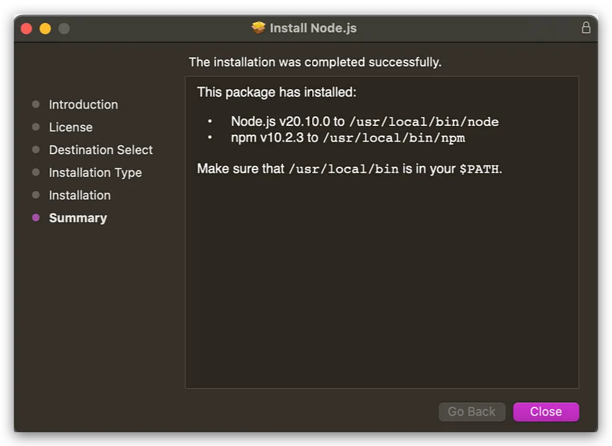Select the Introduction step label
This screenshot has height=446, width=612.
(x=83, y=104)
